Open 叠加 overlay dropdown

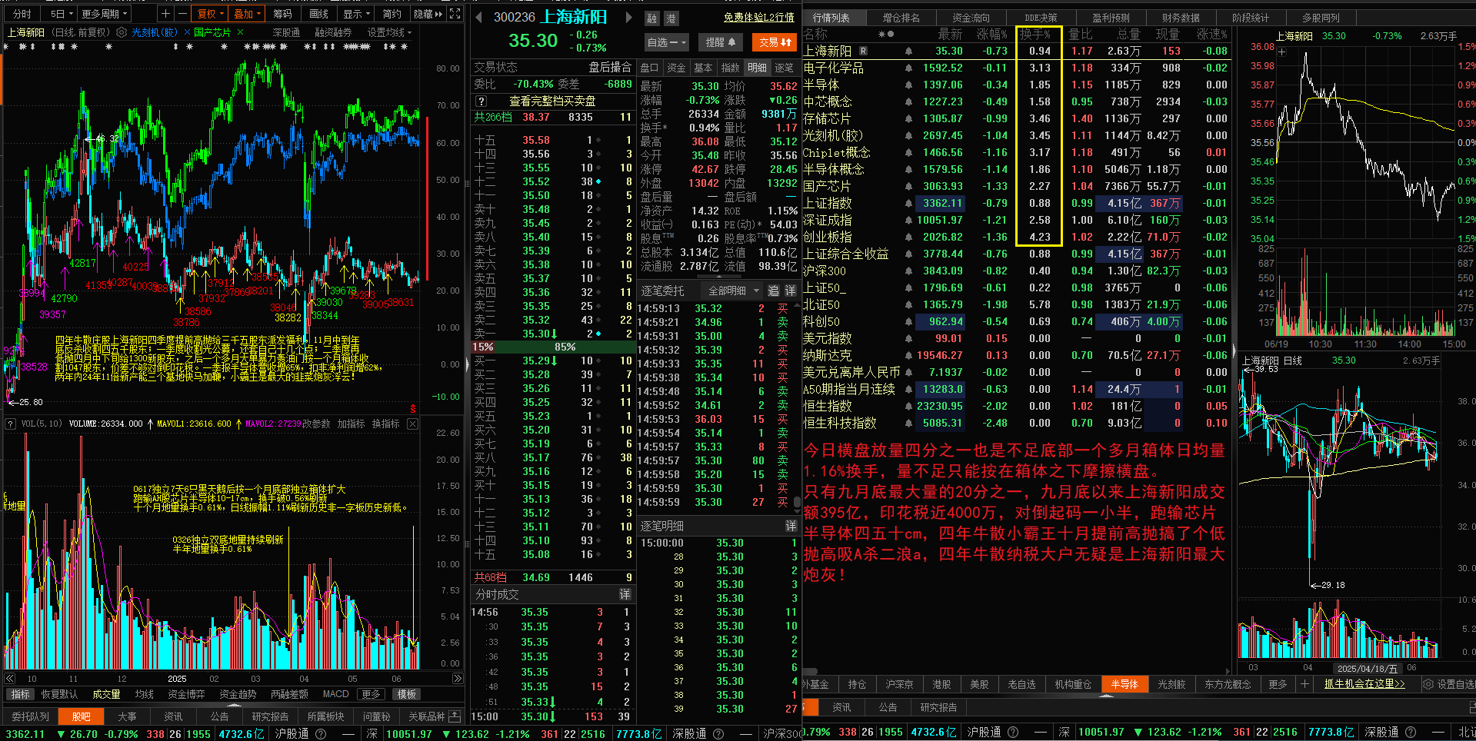click(248, 14)
